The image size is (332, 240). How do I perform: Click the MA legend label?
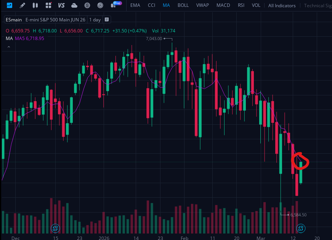pyautogui.click(x=9, y=39)
